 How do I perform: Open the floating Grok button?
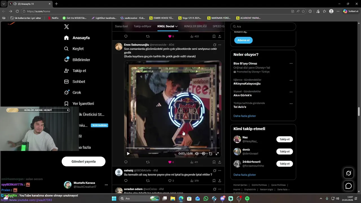pyautogui.click(x=349, y=173)
